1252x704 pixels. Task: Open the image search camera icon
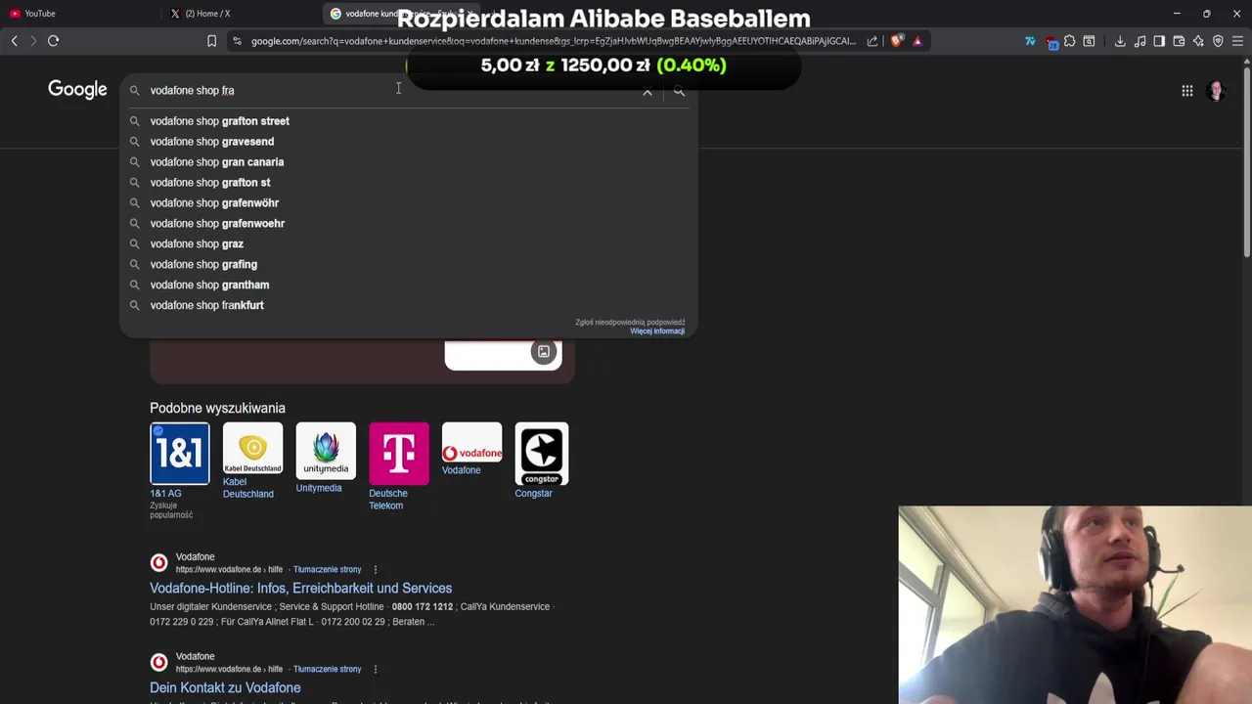(544, 352)
